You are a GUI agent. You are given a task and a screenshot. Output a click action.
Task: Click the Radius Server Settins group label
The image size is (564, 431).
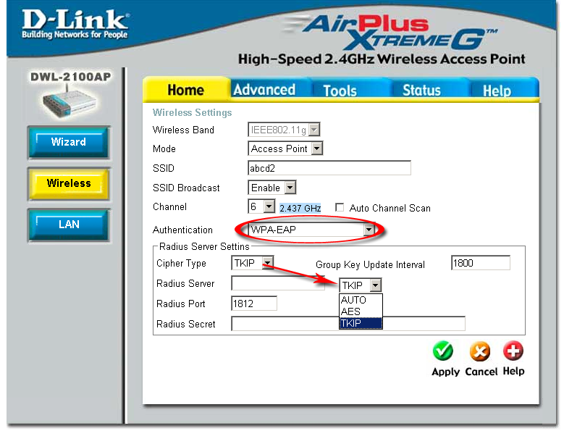coord(204,246)
